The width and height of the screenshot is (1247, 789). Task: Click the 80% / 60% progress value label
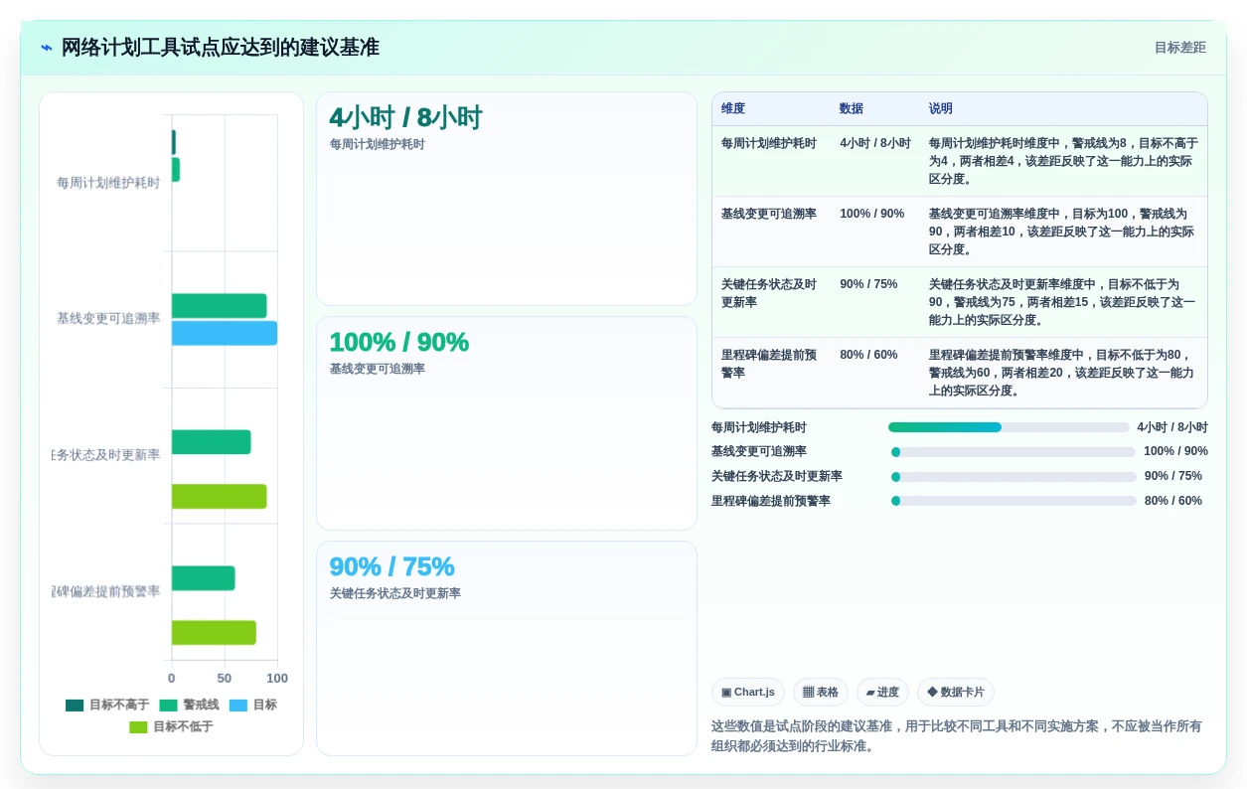pos(1173,501)
